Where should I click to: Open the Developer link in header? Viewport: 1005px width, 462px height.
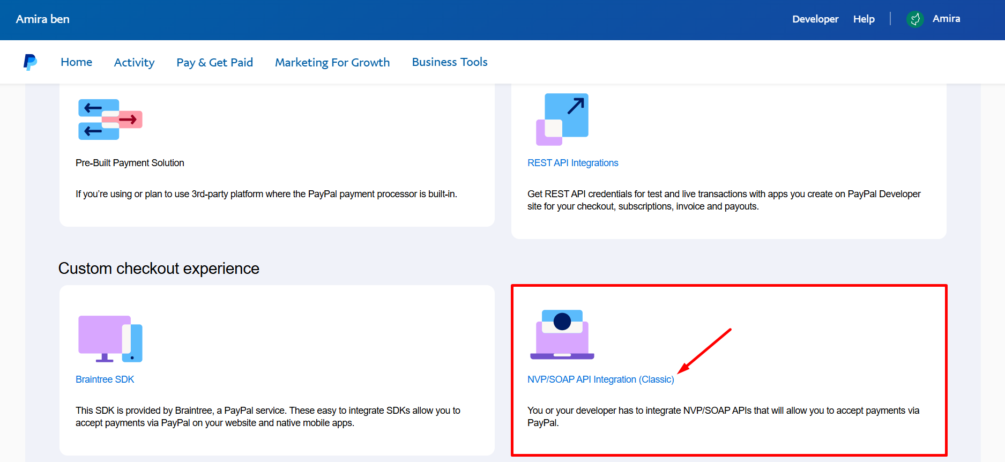tap(815, 19)
